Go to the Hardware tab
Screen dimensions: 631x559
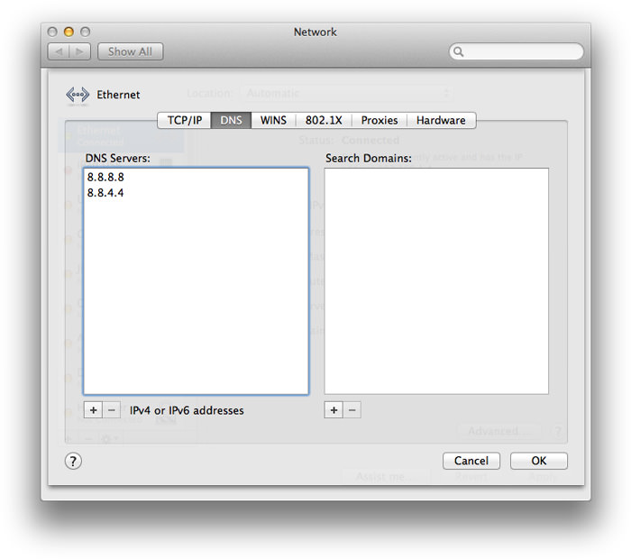click(441, 120)
